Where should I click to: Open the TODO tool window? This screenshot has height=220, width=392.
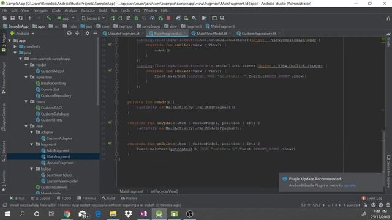[64, 198]
